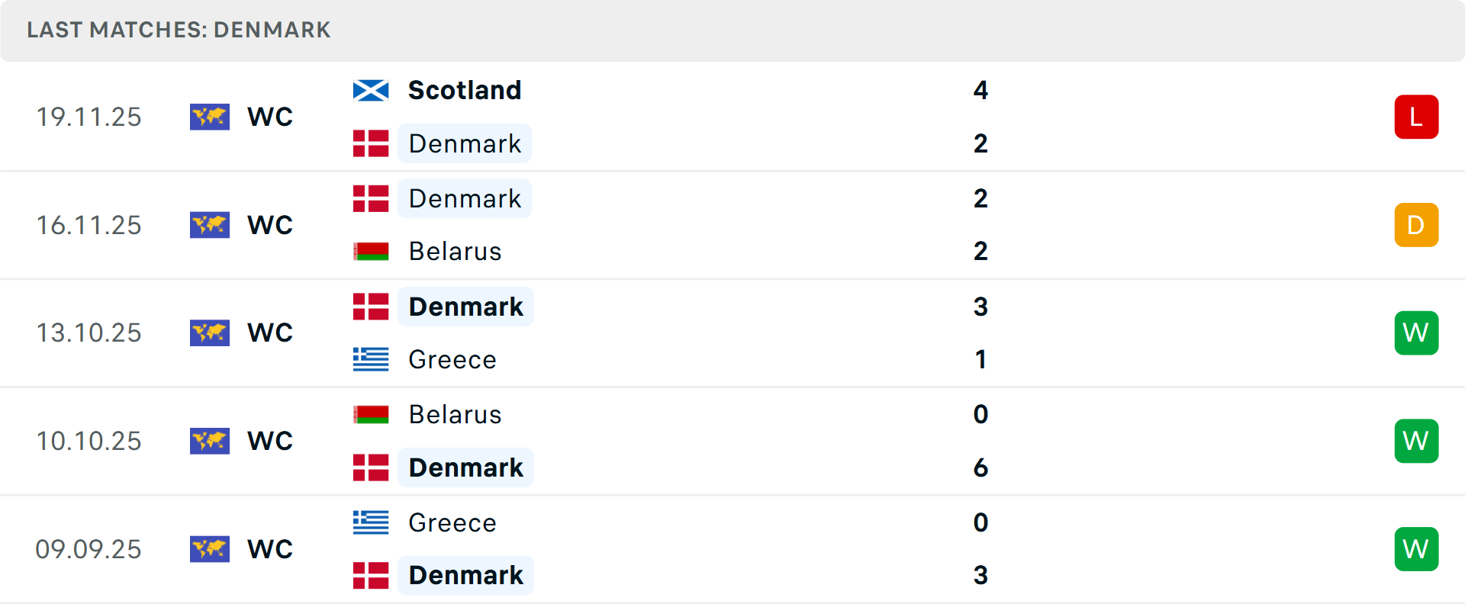1465x604 pixels.
Task: Click Belarus flag in the 16.11.25 match
Action: point(371,252)
